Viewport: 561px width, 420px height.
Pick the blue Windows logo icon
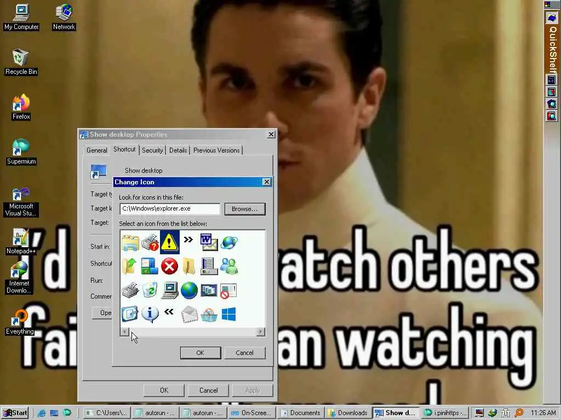pos(228,314)
